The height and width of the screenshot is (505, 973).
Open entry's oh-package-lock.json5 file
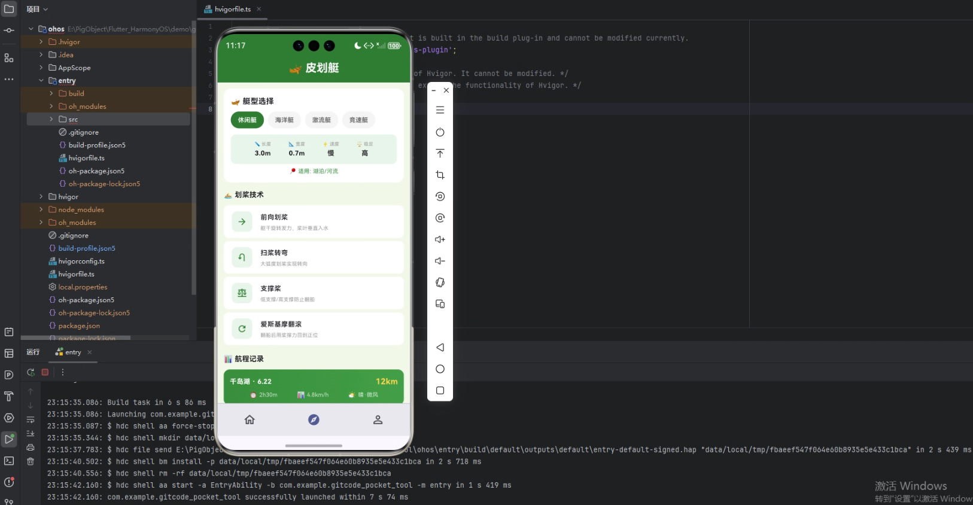click(104, 184)
